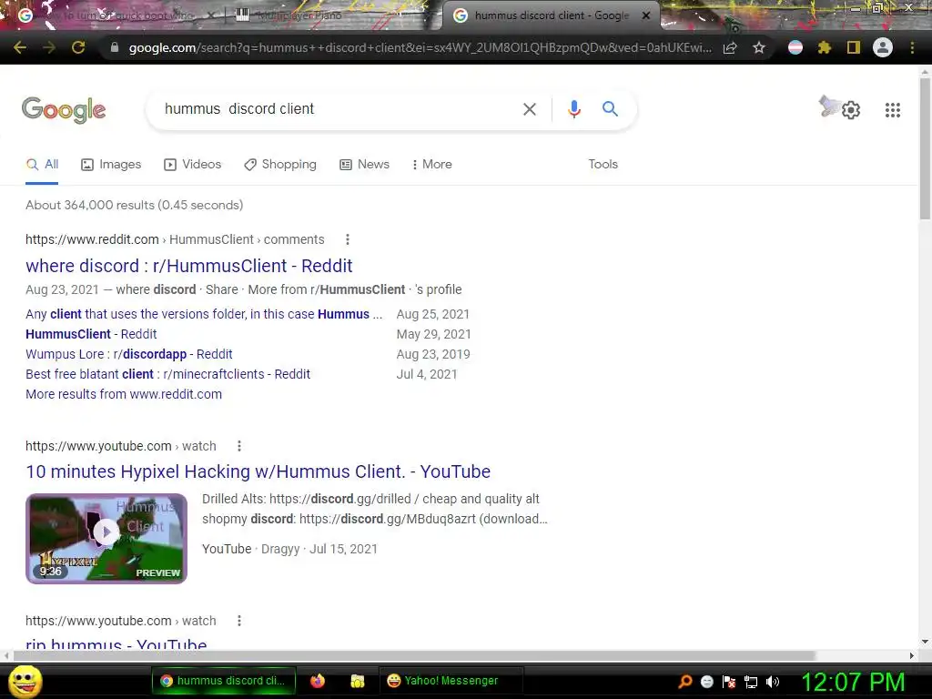Bookmark this page with the star icon
Viewport: 932px width, 699px height.
tap(759, 47)
